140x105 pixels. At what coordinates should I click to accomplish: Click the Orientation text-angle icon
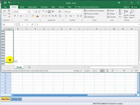[53, 12]
